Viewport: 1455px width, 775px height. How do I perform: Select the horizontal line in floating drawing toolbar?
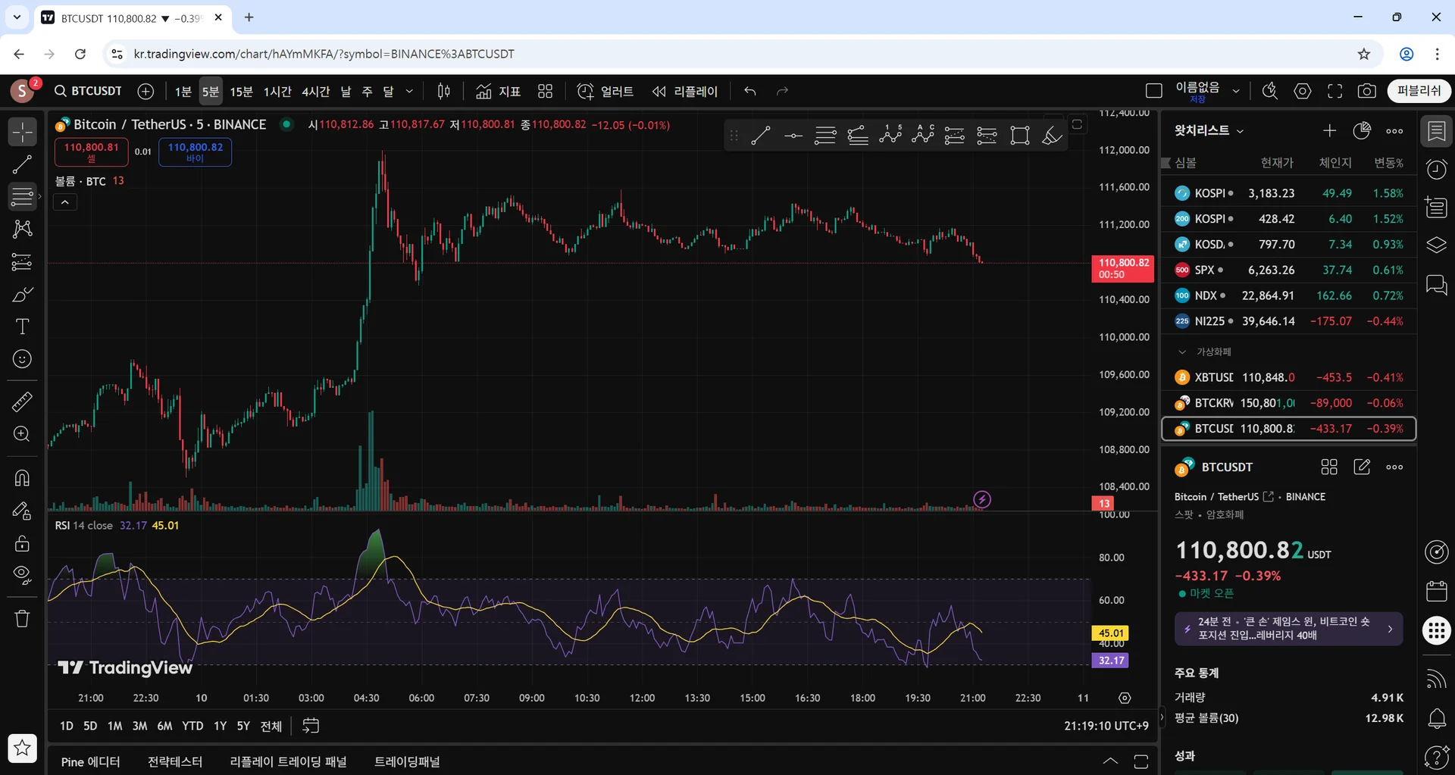[x=793, y=136]
